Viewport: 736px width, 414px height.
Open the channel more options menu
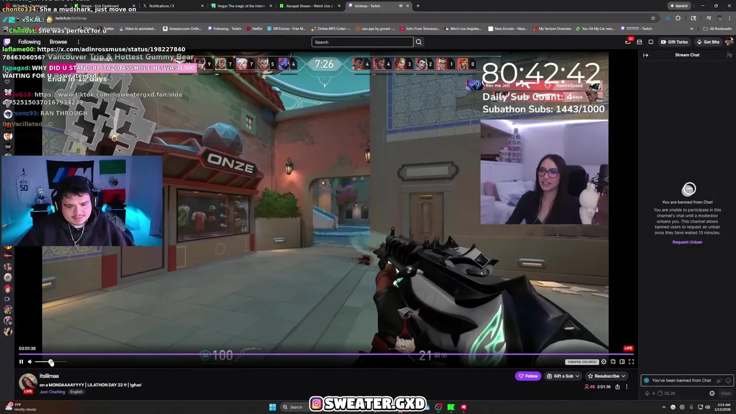pyautogui.click(x=627, y=386)
